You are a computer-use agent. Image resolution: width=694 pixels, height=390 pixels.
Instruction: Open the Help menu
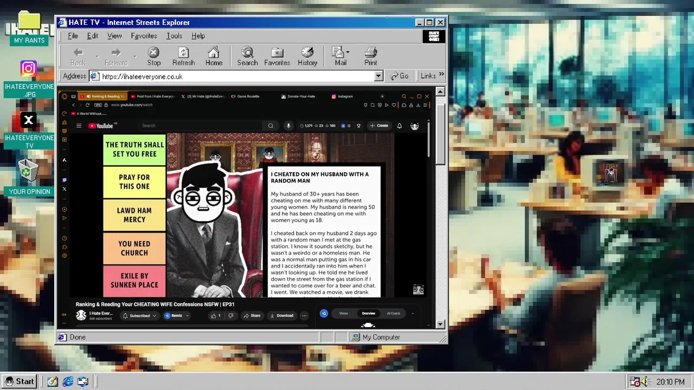[x=198, y=36]
